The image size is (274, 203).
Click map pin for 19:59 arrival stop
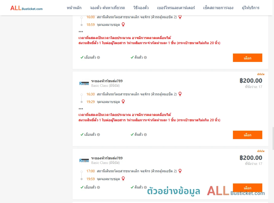pyautogui.click(x=123, y=179)
